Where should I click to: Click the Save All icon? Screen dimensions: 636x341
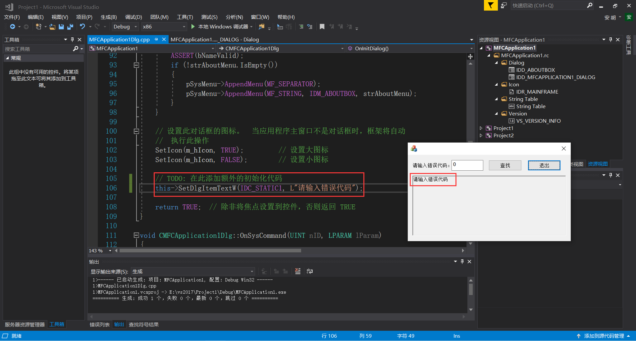click(70, 27)
